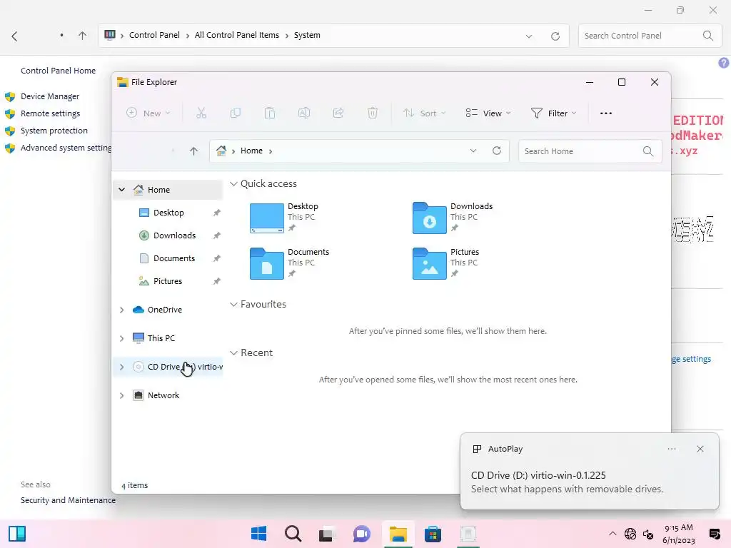Open Remote settings link
This screenshot has height=548, width=731.
click(x=51, y=113)
